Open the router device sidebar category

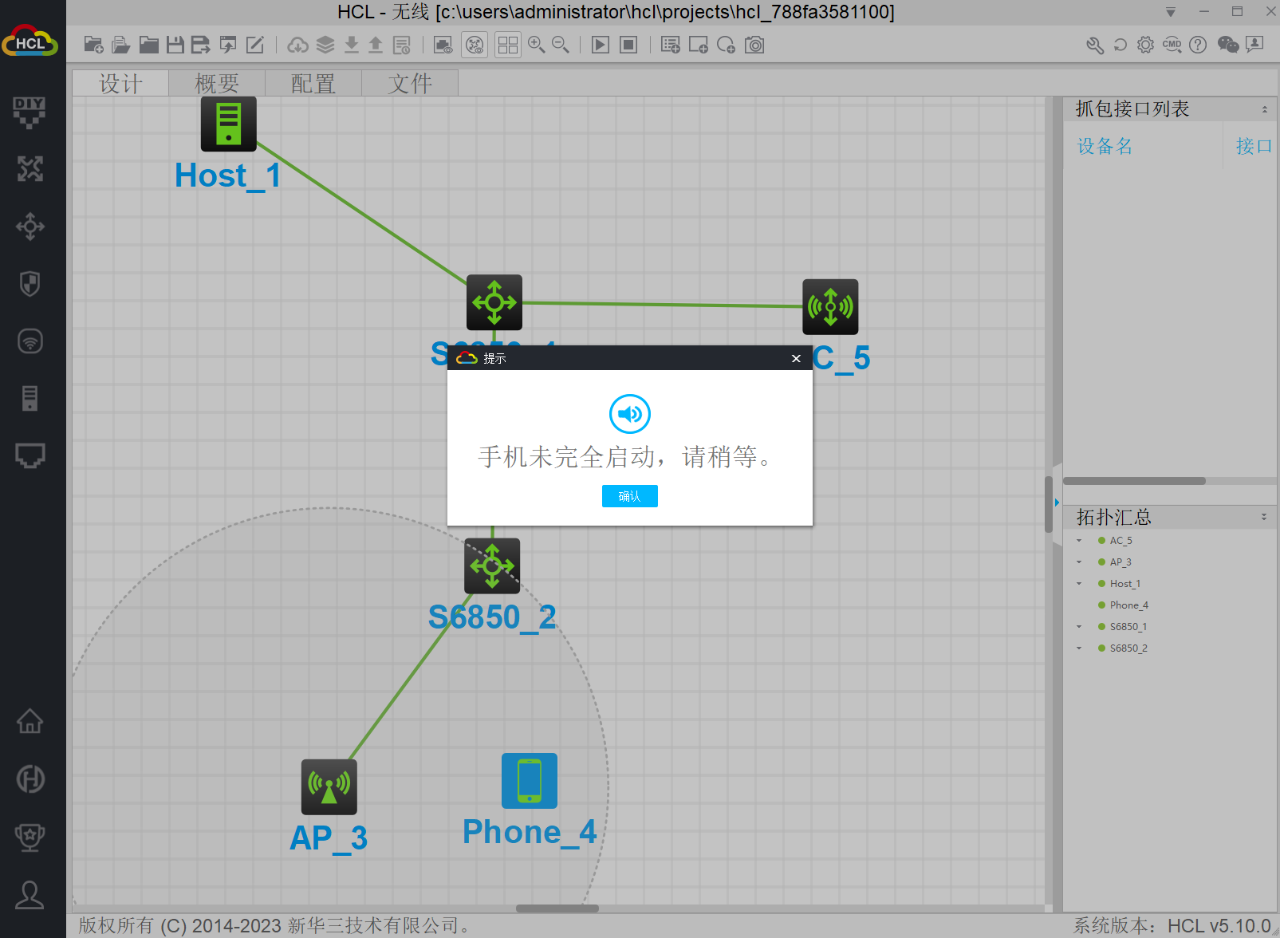coord(30,169)
